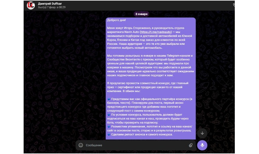Screen dimensions: 259x154
Task: Start a call via the phone icon
Action: pos(234,5)
